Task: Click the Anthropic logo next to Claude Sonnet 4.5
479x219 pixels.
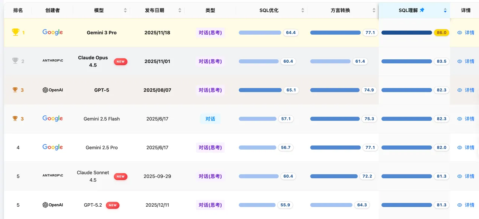Action: coord(52,176)
